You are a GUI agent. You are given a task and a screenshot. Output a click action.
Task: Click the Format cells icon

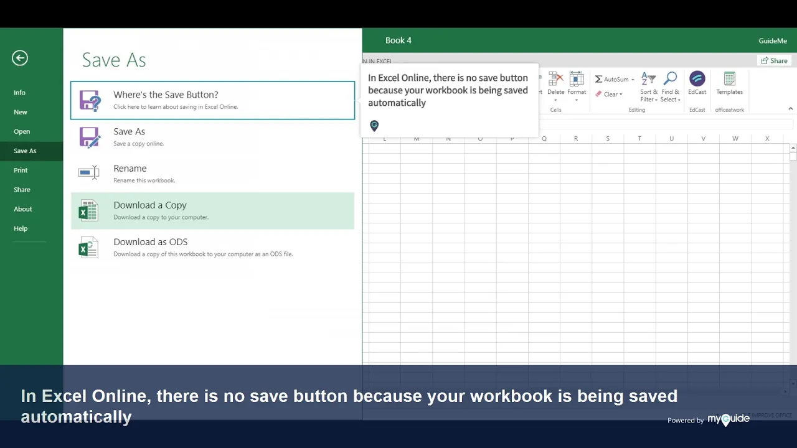(577, 79)
